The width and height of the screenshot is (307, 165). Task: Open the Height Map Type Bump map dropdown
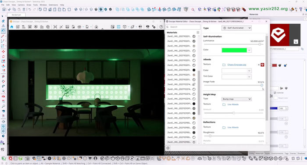pyautogui.click(x=236, y=99)
